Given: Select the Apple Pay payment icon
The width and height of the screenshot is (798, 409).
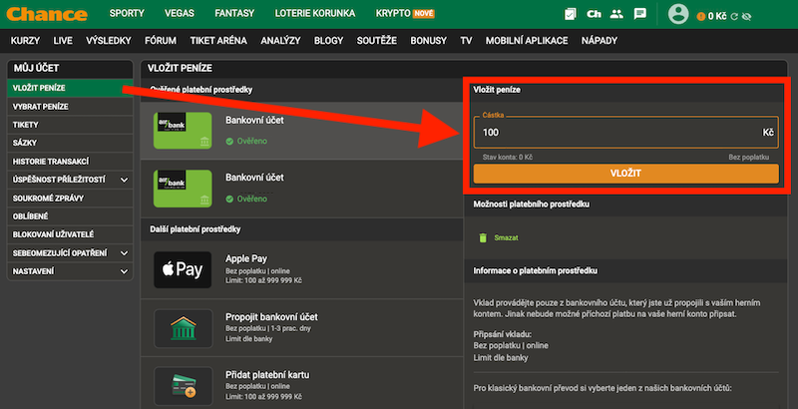Looking at the screenshot, I should pyautogui.click(x=184, y=268).
